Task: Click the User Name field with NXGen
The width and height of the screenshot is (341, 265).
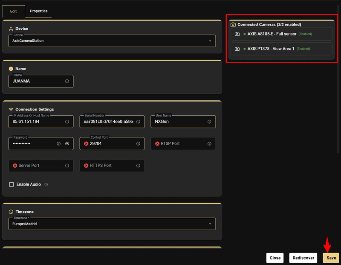Action: (x=183, y=122)
